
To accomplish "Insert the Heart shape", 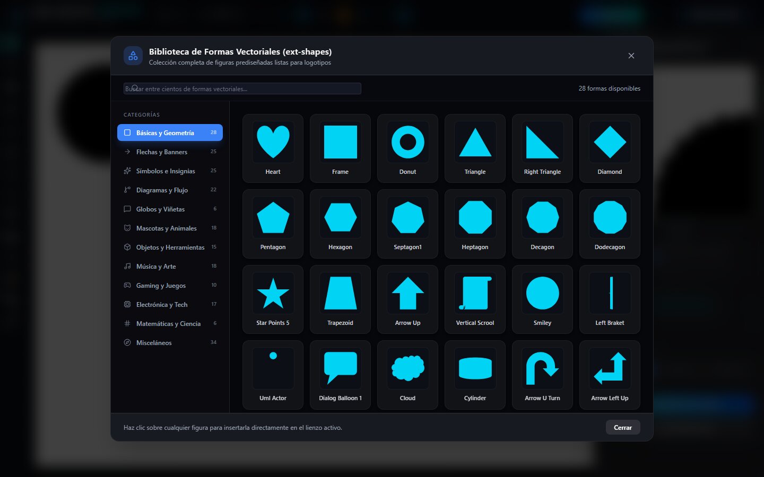I will pyautogui.click(x=273, y=148).
